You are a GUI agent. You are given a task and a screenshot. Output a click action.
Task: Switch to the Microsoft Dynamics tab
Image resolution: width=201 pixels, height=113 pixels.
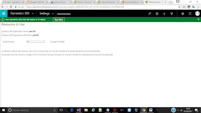(109, 2)
